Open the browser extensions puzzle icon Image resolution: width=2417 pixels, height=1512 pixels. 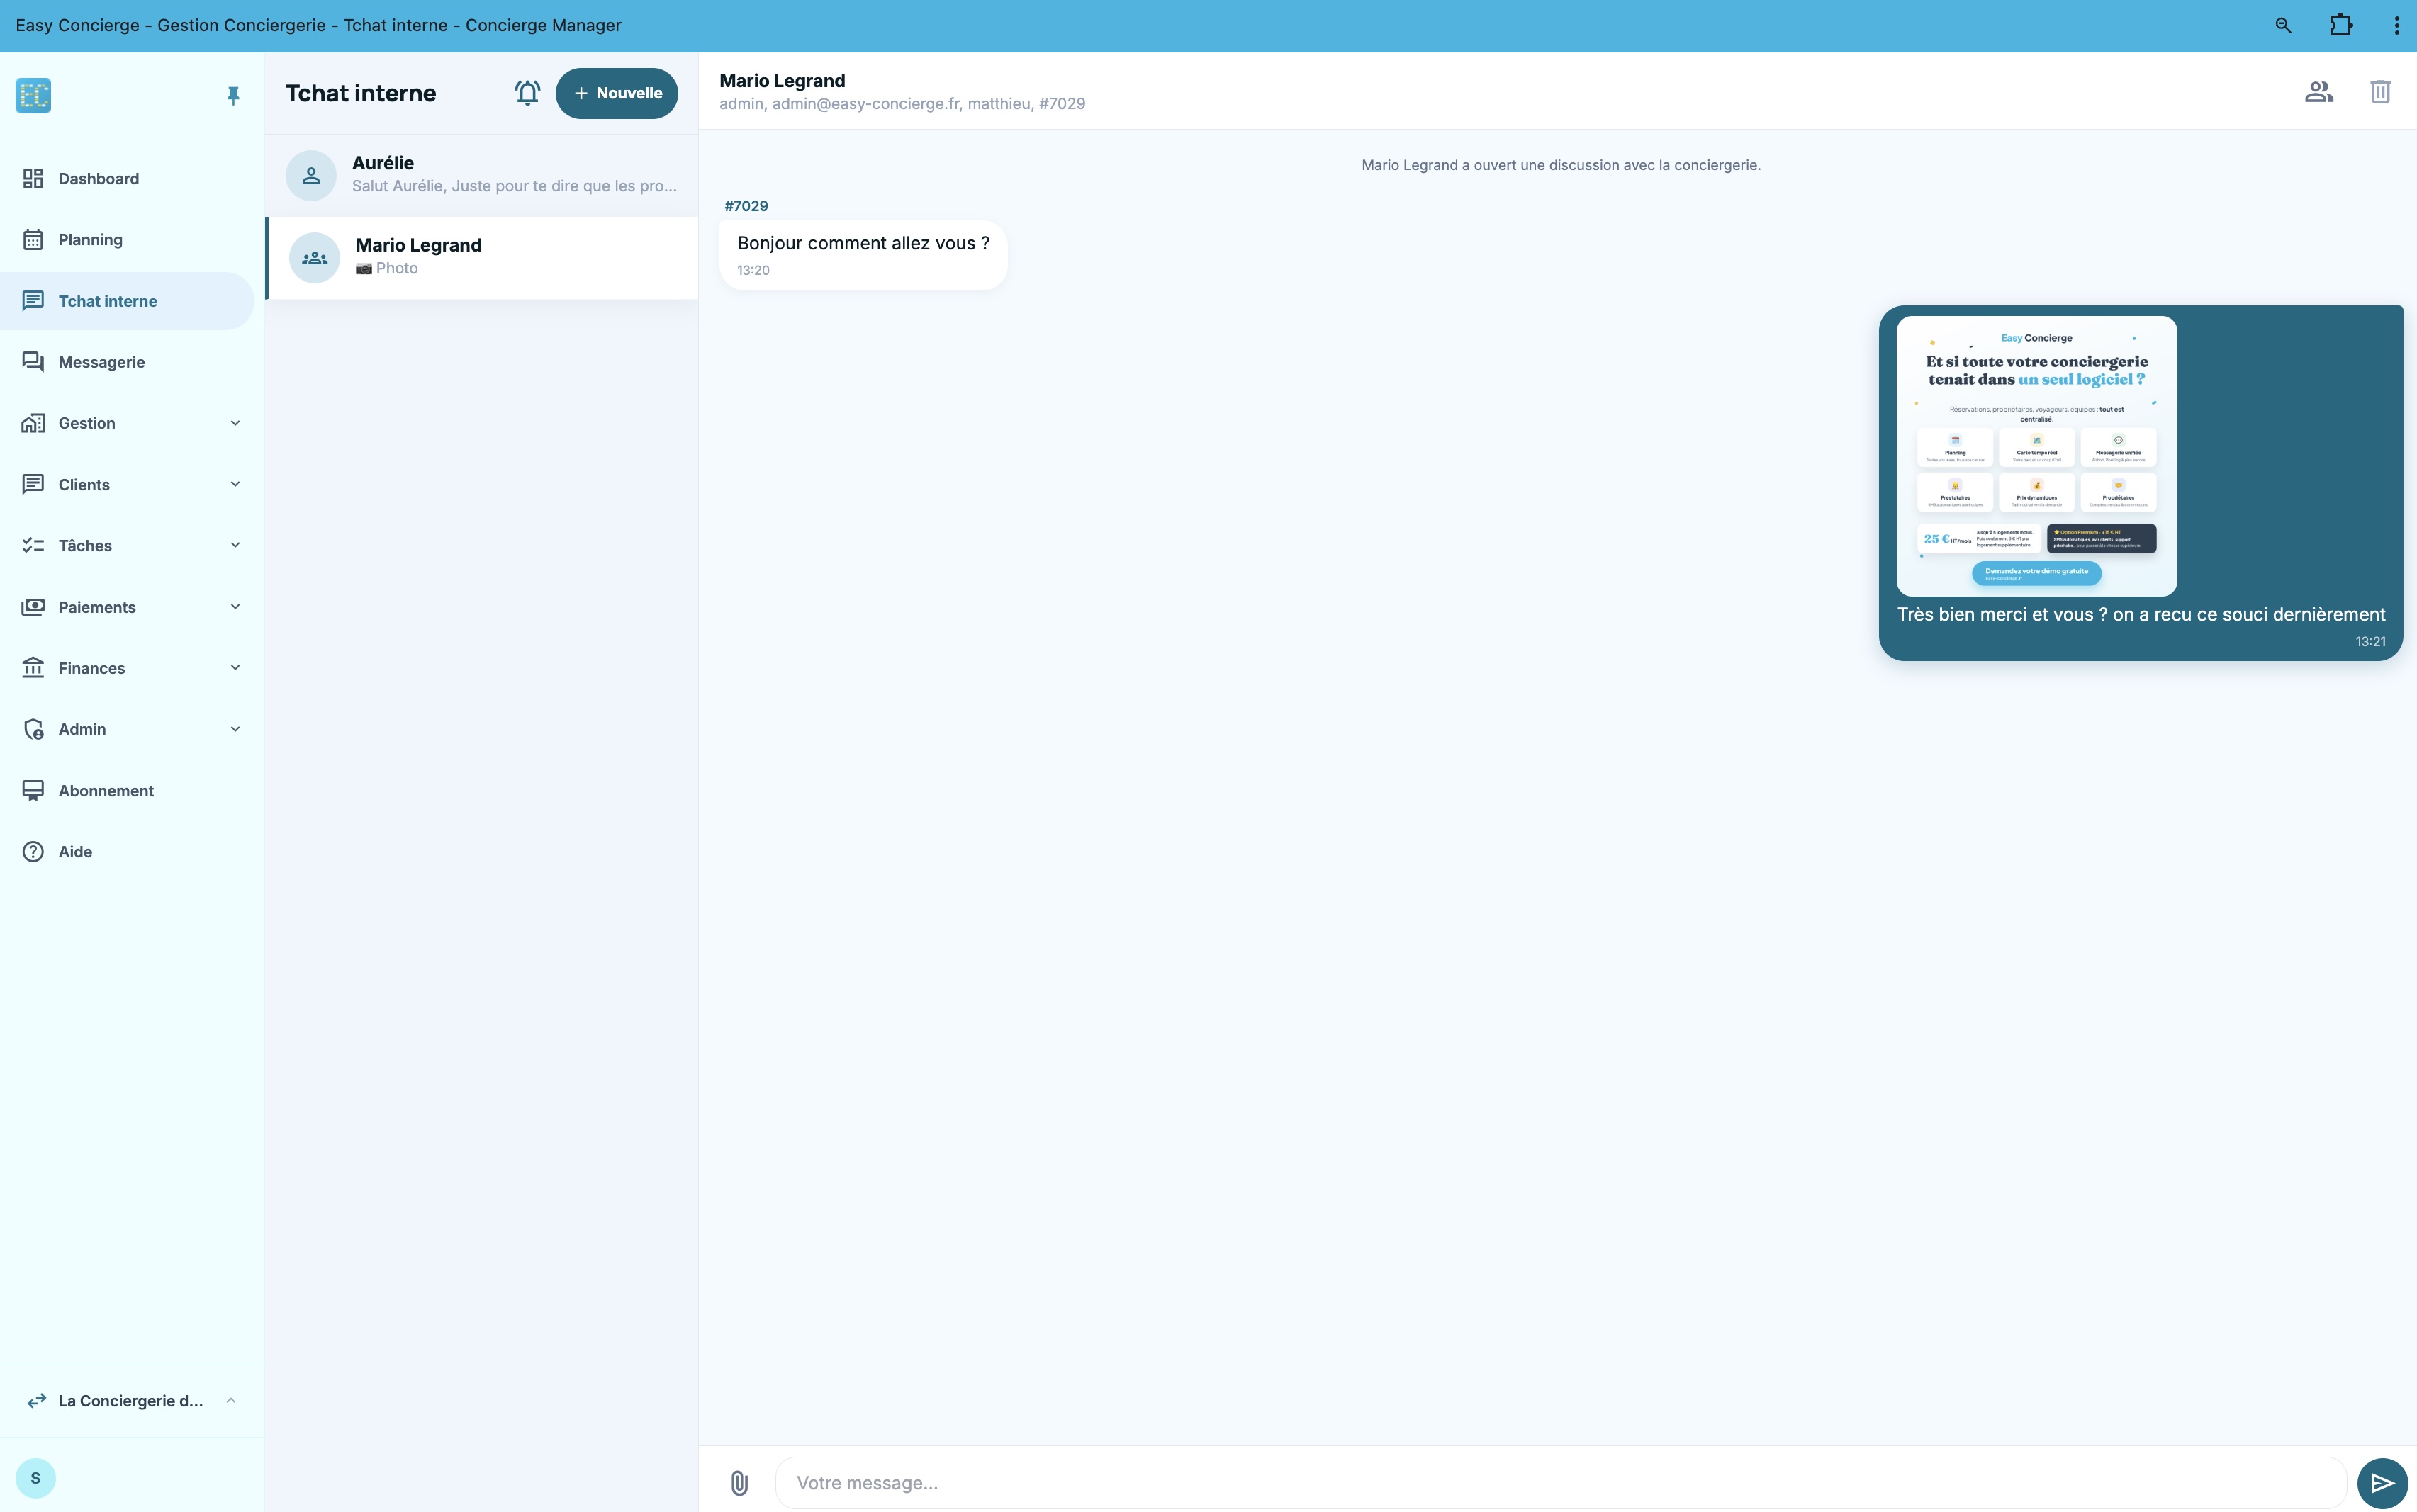[2341, 25]
